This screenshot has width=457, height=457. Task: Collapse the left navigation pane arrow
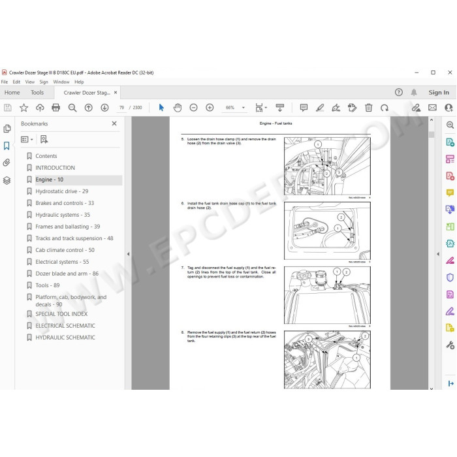coord(128,254)
